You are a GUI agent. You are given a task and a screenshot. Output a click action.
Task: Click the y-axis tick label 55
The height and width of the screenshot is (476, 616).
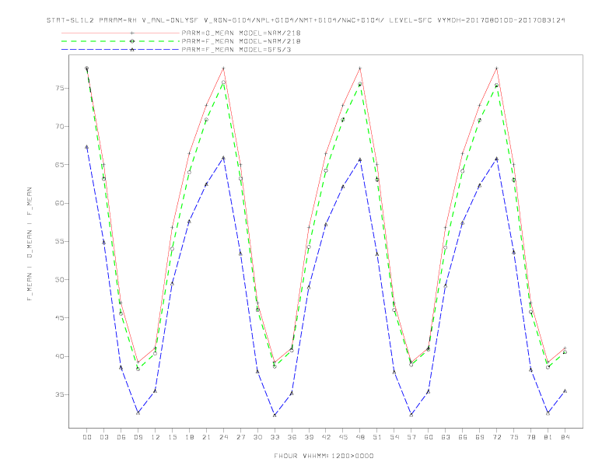tap(60, 241)
